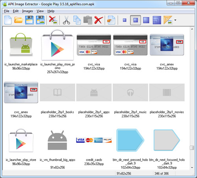Click the credit_cards file name label
Screen dimensions: 197x178
(x=94, y=160)
